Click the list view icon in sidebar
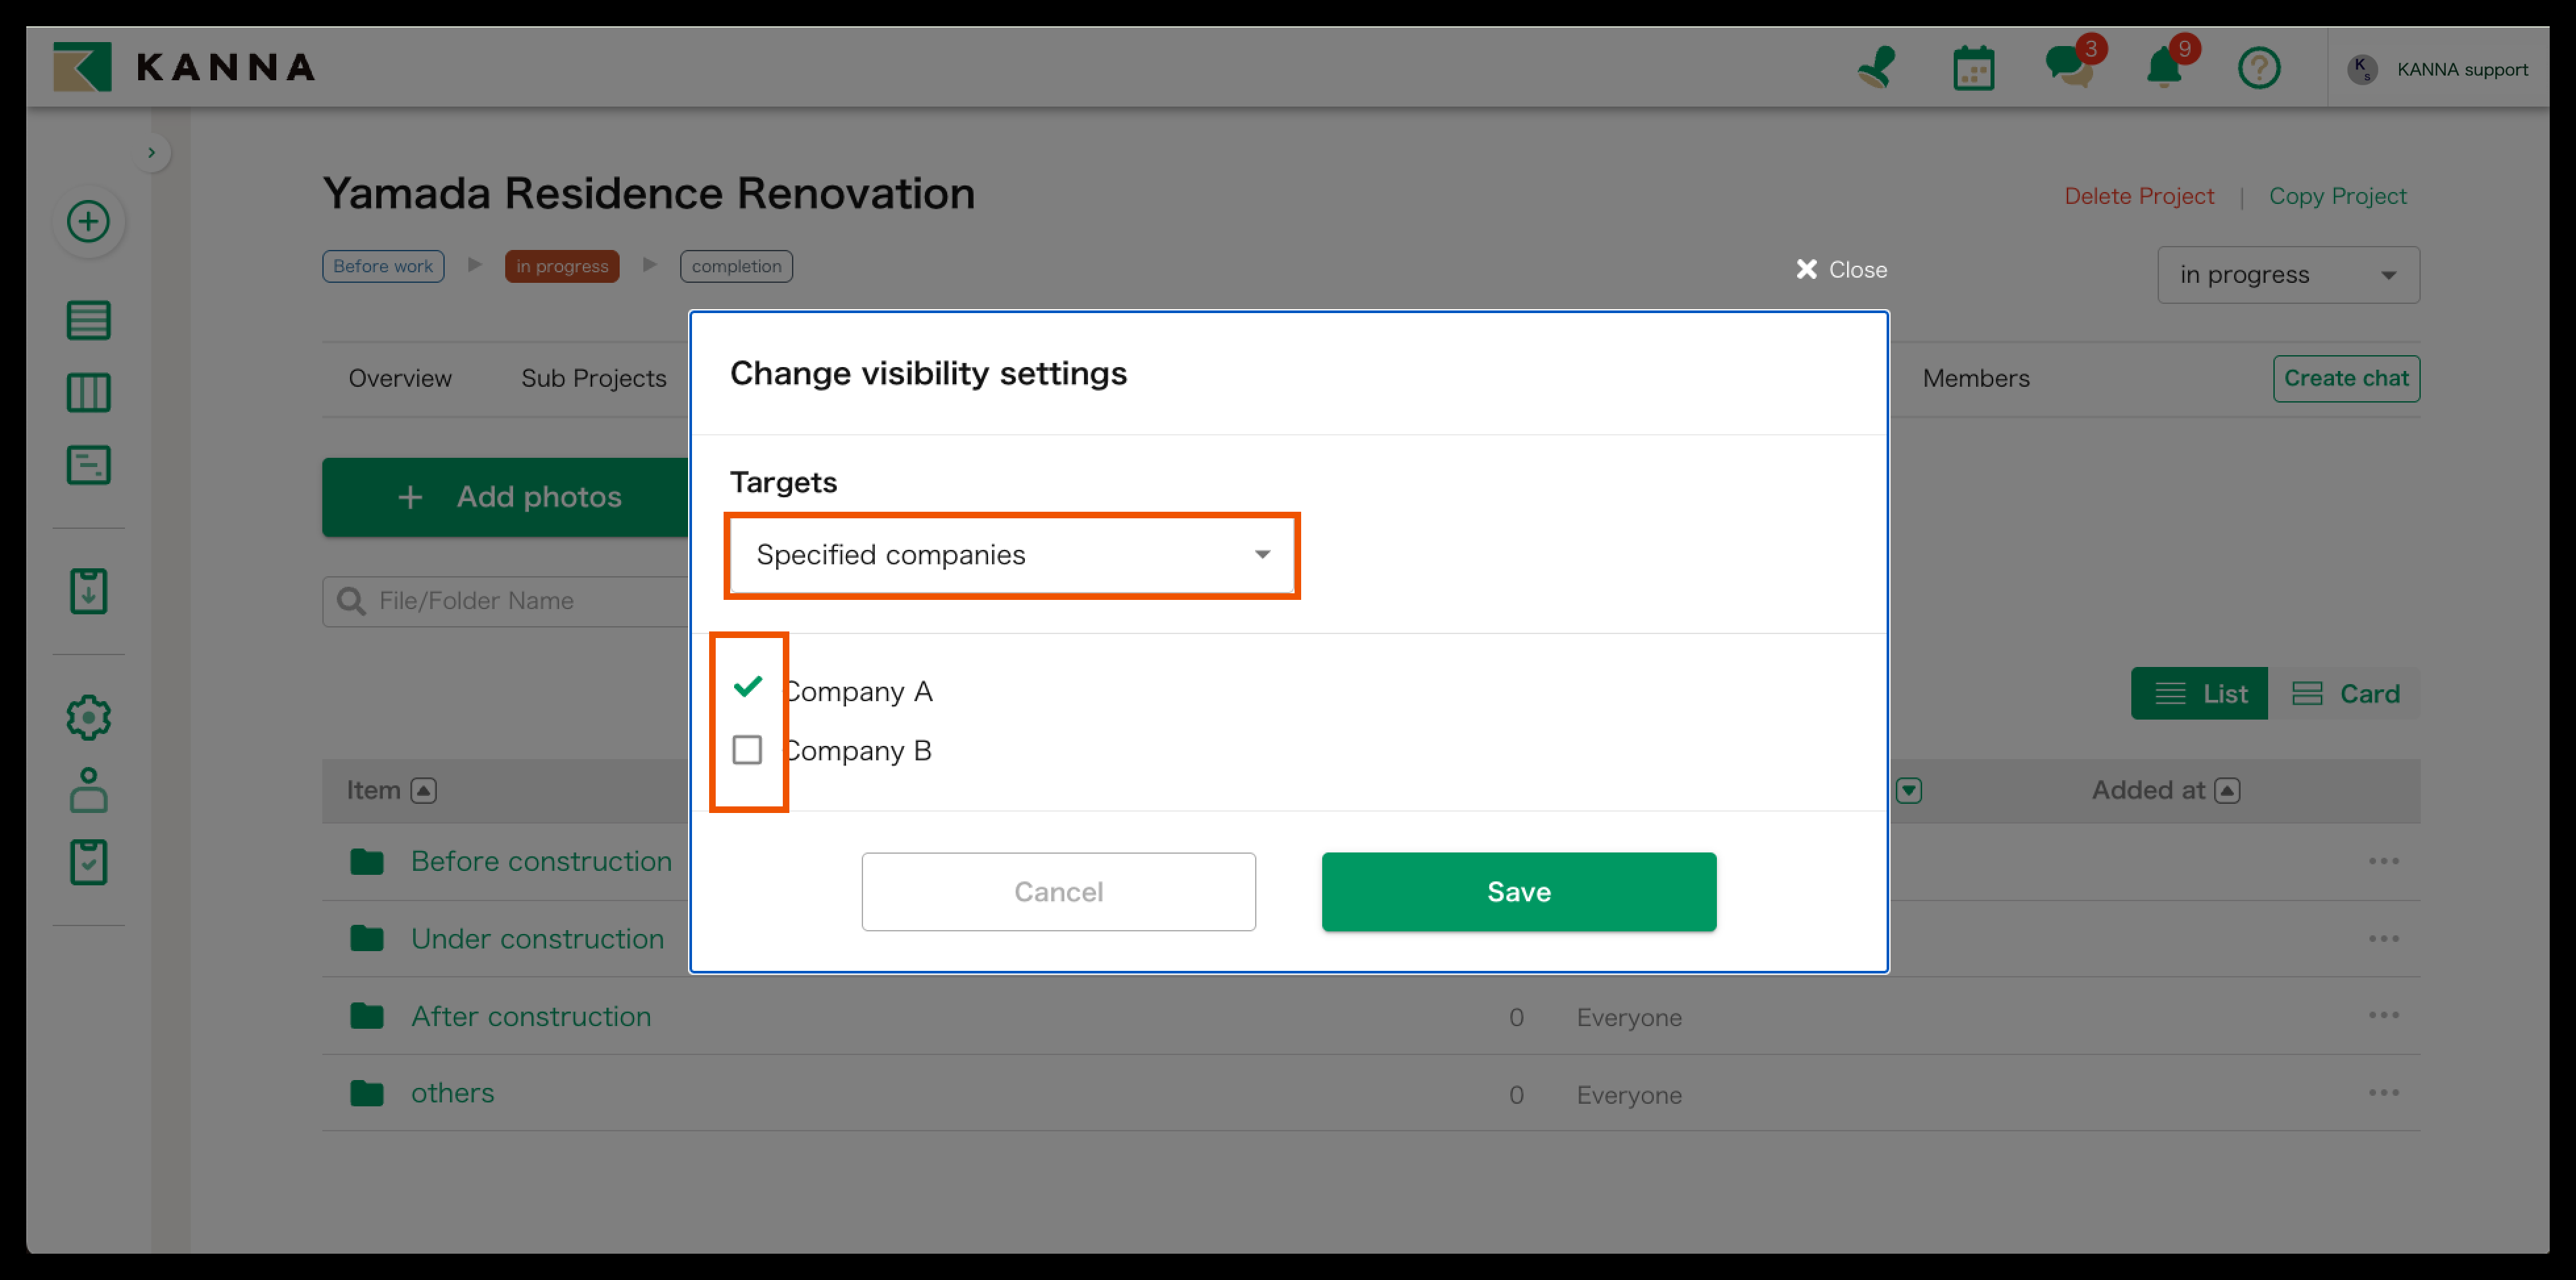The height and width of the screenshot is (1280, 2576). pyautogui.click(x=88, y=320)
